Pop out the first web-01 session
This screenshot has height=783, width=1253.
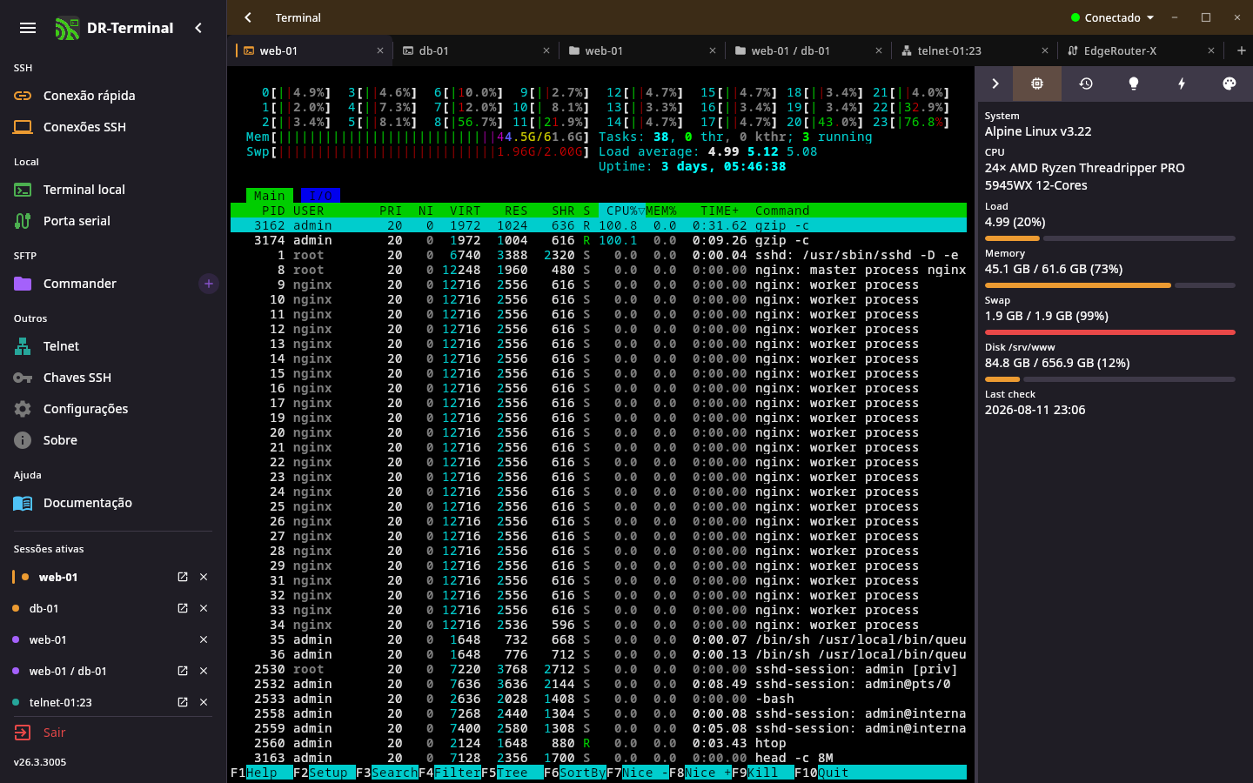click(x=183, y=577)
